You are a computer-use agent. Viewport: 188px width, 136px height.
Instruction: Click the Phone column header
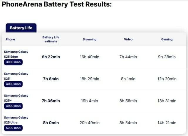pyautogui.click(x=10, y=39)
